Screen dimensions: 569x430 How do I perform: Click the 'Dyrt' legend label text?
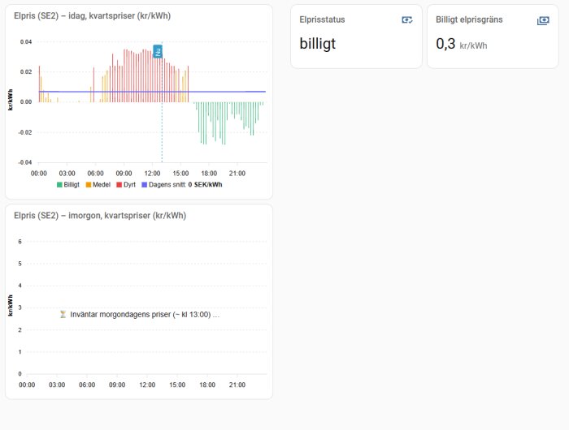click(129, 185)
